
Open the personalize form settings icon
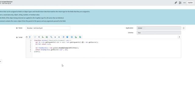click(180, 3)
